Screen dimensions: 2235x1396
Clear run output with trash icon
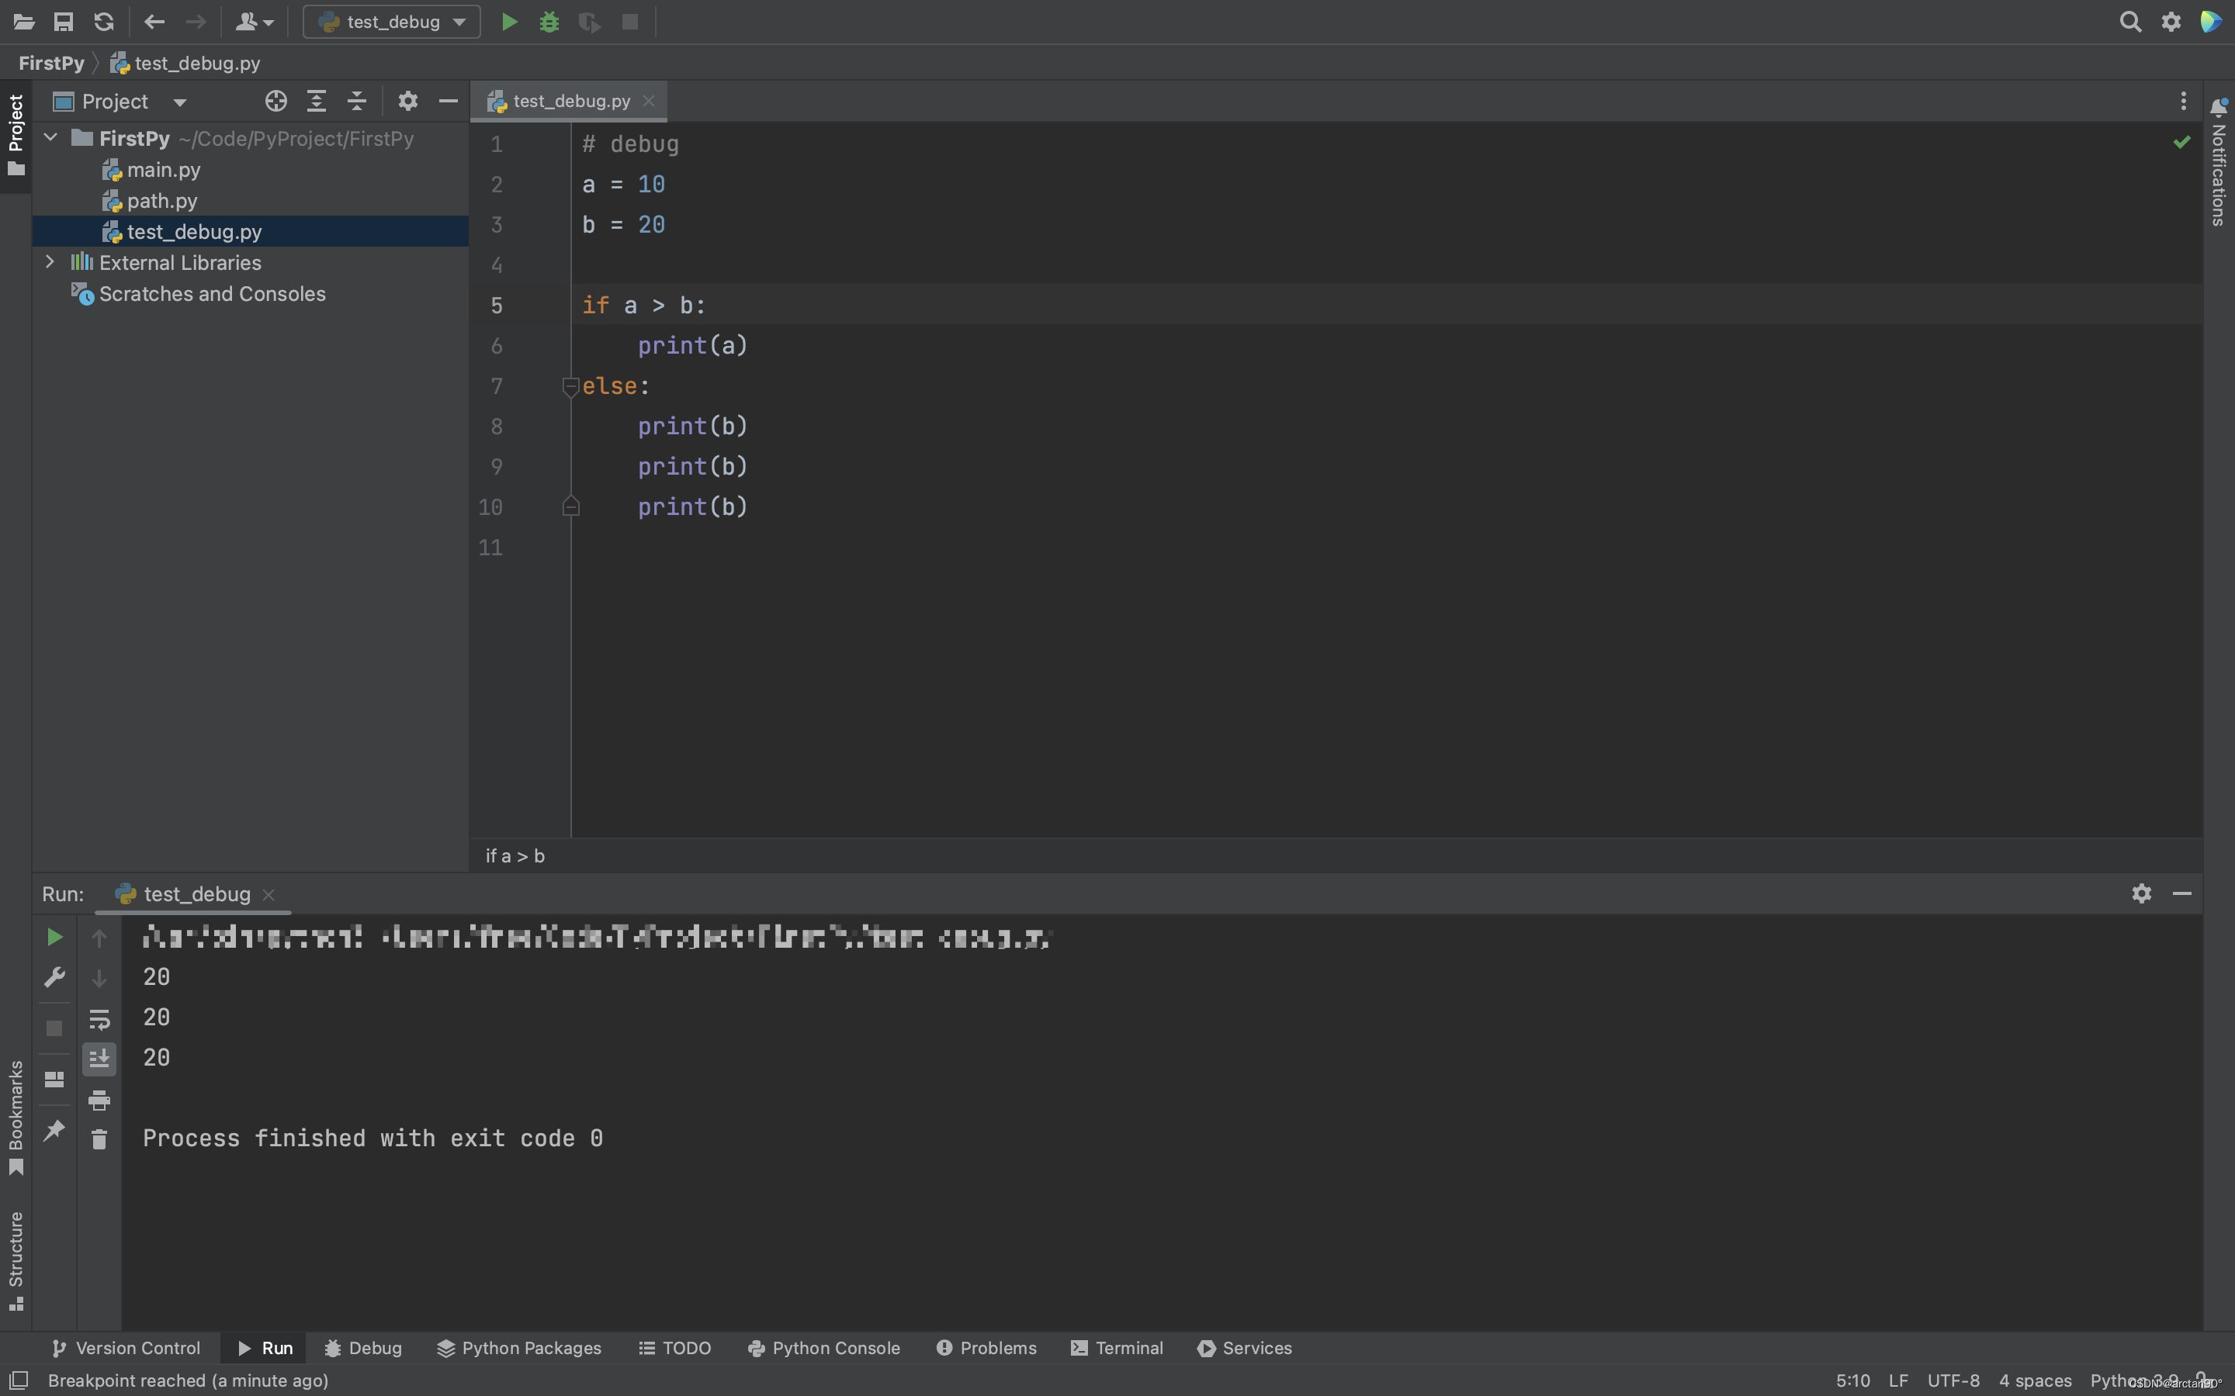coord(99,1139)
